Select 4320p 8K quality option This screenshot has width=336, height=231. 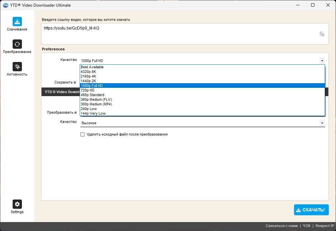pyautogui.click(x=202, y=72)
